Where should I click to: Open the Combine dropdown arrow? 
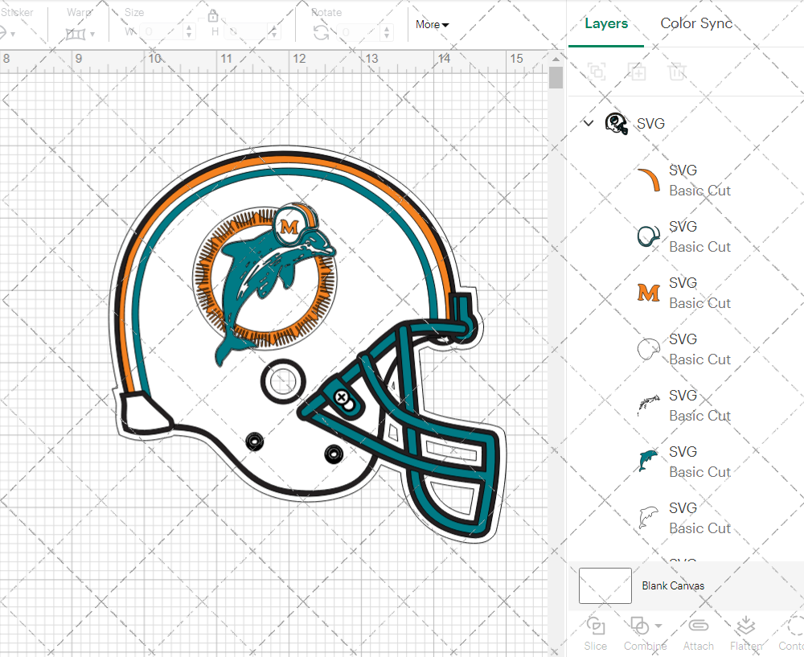click(x=658, y=626)
